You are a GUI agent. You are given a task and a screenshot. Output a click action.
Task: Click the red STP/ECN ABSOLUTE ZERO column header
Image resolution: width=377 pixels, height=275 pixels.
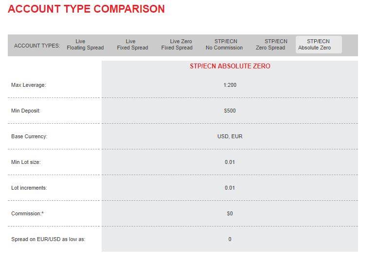[x=230, y=66]
